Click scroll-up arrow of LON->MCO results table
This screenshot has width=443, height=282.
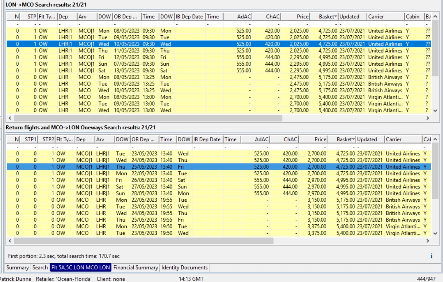tap(435, 17)
